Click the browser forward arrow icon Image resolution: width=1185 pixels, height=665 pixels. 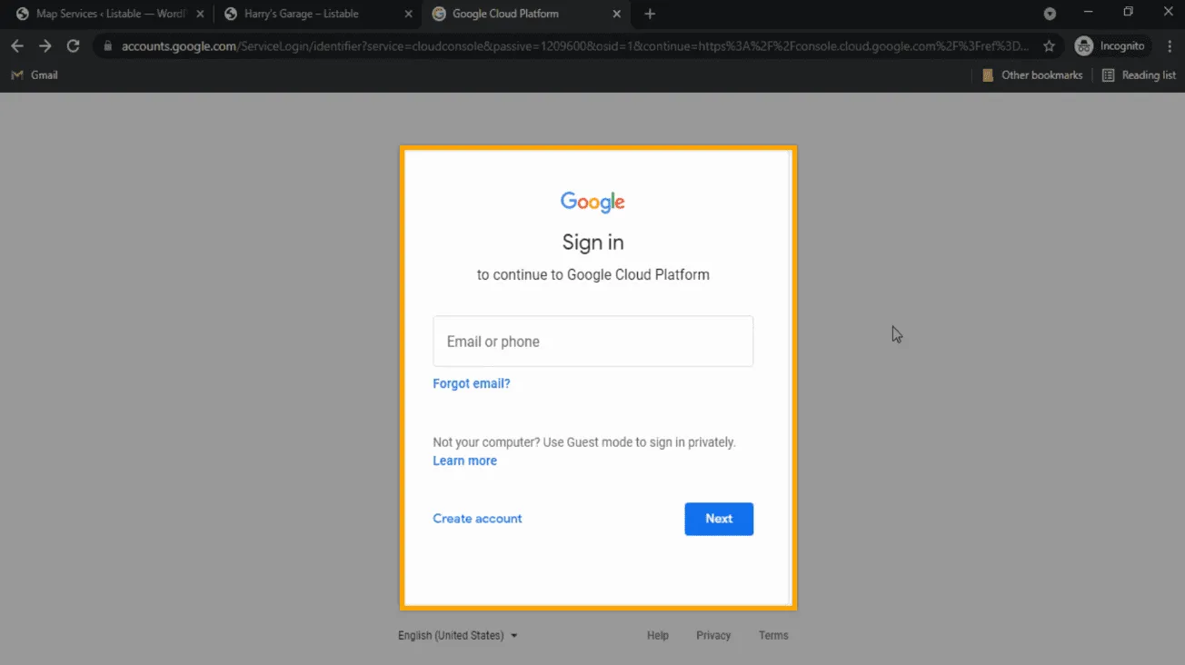coord(45,46)
